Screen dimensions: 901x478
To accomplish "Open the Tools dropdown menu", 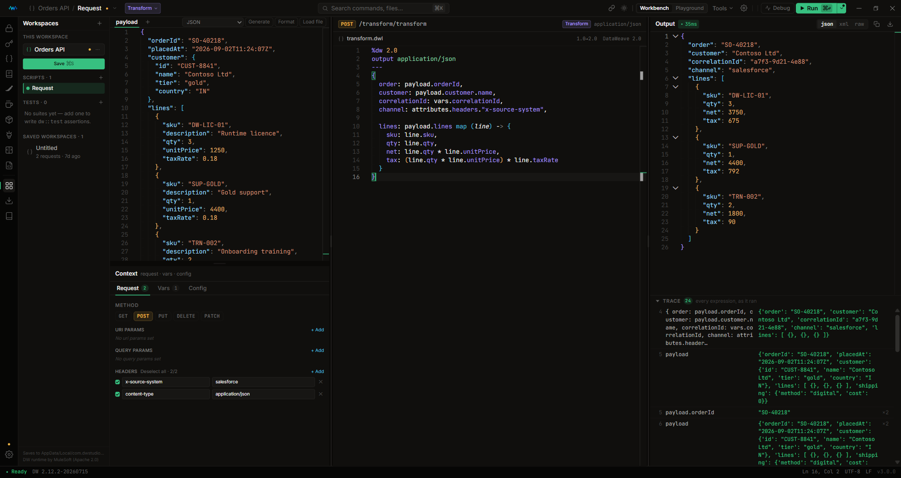I will pyautogui.click(x=722, y=8).
